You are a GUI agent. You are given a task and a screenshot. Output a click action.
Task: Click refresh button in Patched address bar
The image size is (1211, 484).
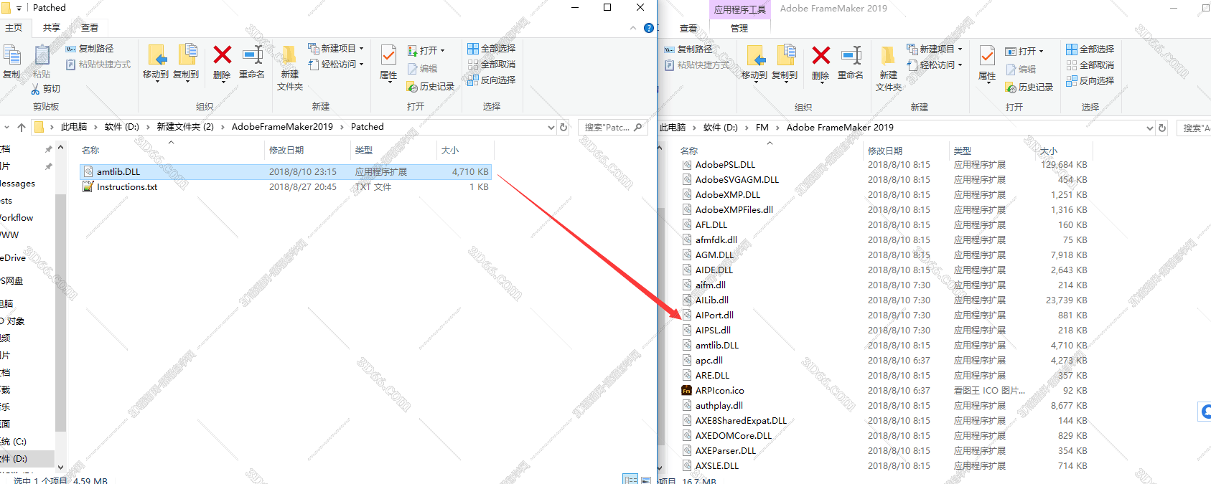click(564, 128)
